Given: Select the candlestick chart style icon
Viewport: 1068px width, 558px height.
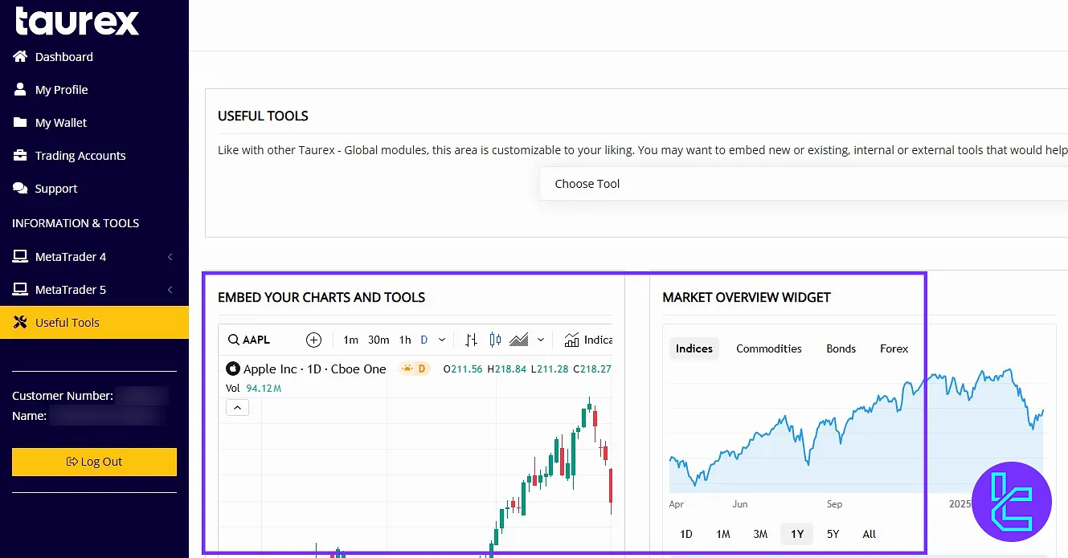Looking at the screenshot, I should [x=495, y=340].
